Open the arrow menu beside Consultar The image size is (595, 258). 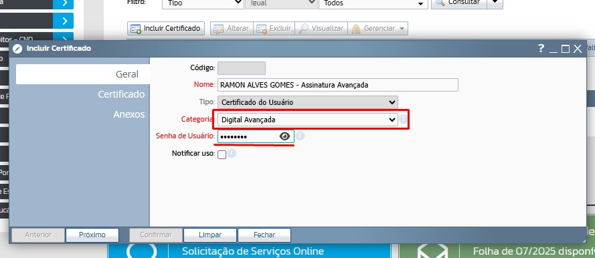point(495,3)
